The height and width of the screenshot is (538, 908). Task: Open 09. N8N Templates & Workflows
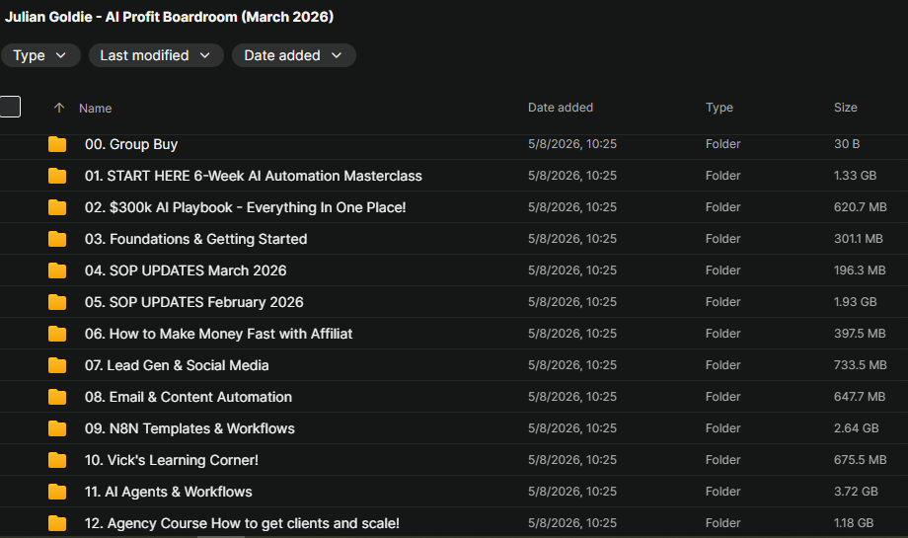tap(189, 428)
